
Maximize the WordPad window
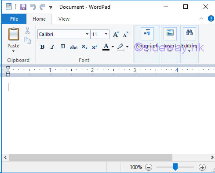click(x=186, y=7)
